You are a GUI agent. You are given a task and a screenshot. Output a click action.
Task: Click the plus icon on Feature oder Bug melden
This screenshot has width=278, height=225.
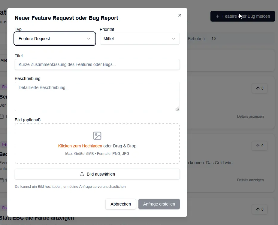pos(218,16)
